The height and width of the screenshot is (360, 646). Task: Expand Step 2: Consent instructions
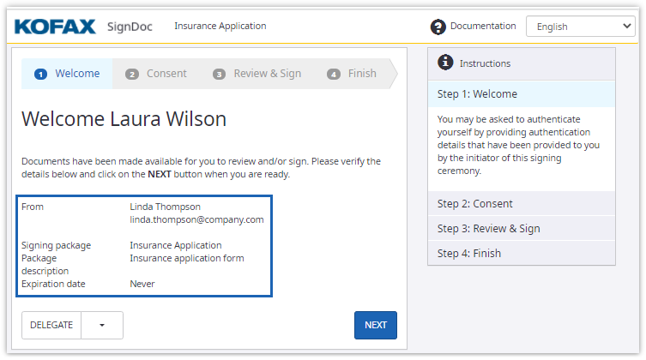tap(521, 204)
